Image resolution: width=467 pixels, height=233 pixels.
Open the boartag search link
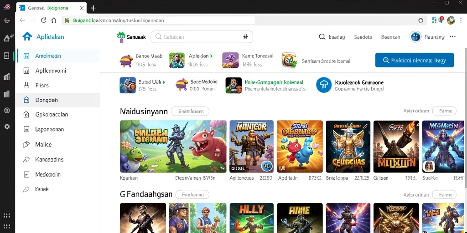[332, 37]
